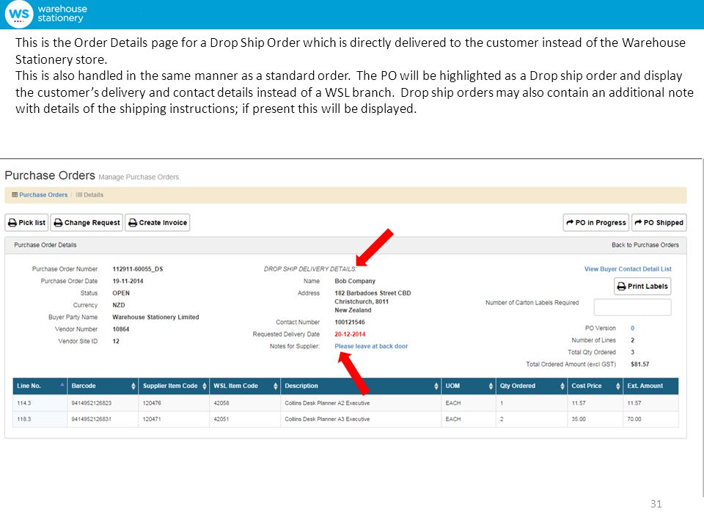This screenshot has width=704, height=528.
Task: Click barcode 9414952126823
Action: coord(92,403)
